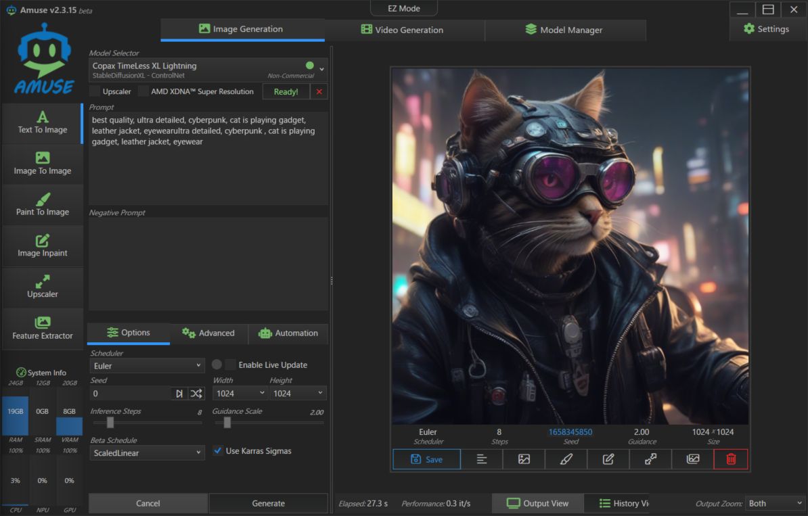Toggle Enable Live Update checkbox

pos(231,365)
